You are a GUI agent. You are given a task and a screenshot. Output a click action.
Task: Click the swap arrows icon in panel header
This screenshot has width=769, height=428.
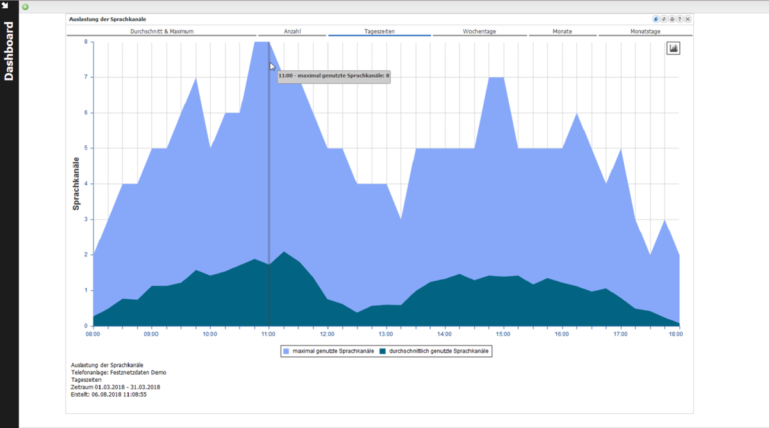[664, 19]
